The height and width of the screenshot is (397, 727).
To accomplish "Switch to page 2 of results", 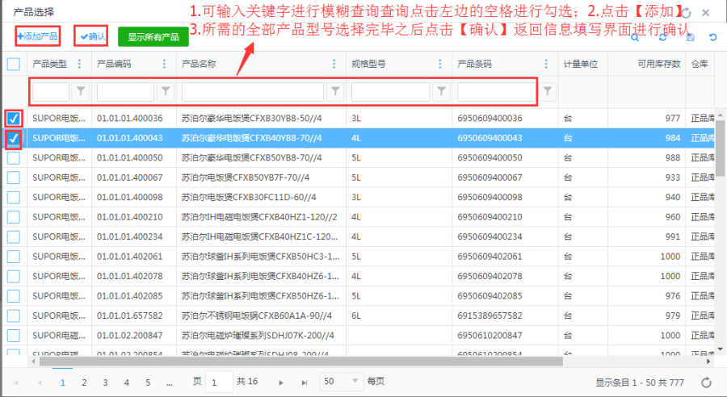I will 84,382.
